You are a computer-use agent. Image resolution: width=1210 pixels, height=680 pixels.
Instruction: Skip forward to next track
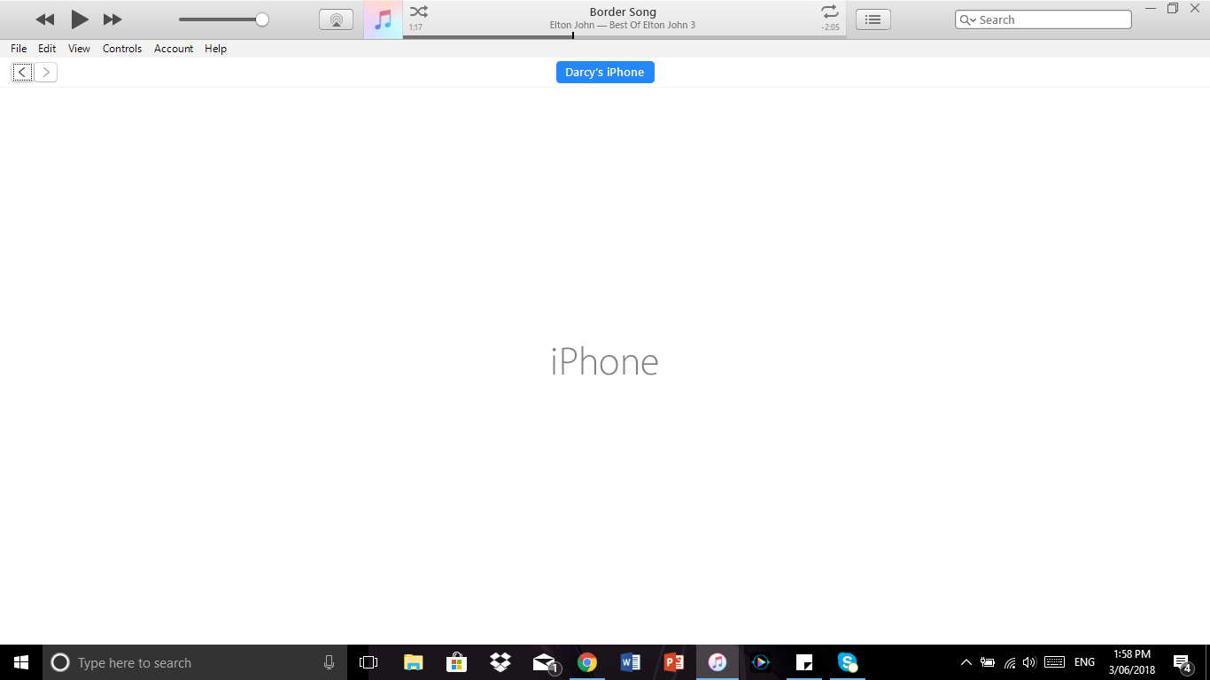coord(112,19)
